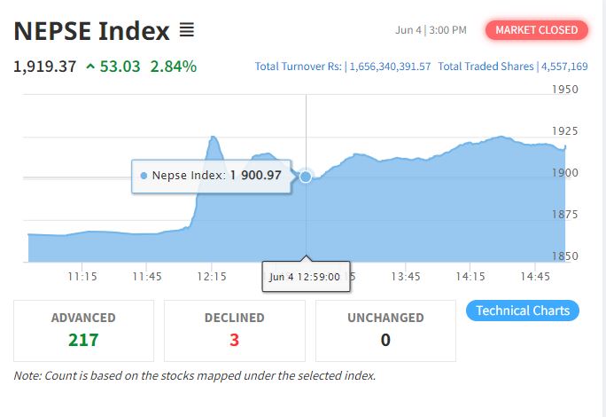Click the Jun 4 12:59:00 time tooltip
The width and height of the screenshot is (606, 417).
pyautogui.click(x=306, y=277)
